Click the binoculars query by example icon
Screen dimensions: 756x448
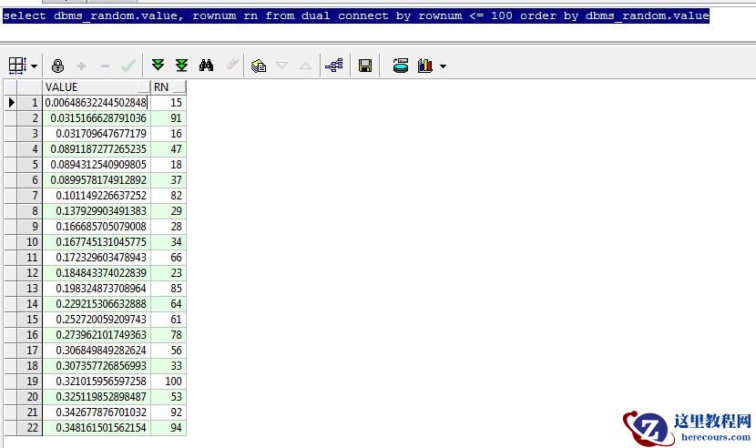tap(207, 65)
